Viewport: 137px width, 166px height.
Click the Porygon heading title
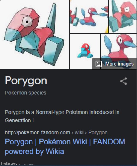pyautogui.click(x=26, y=81)
